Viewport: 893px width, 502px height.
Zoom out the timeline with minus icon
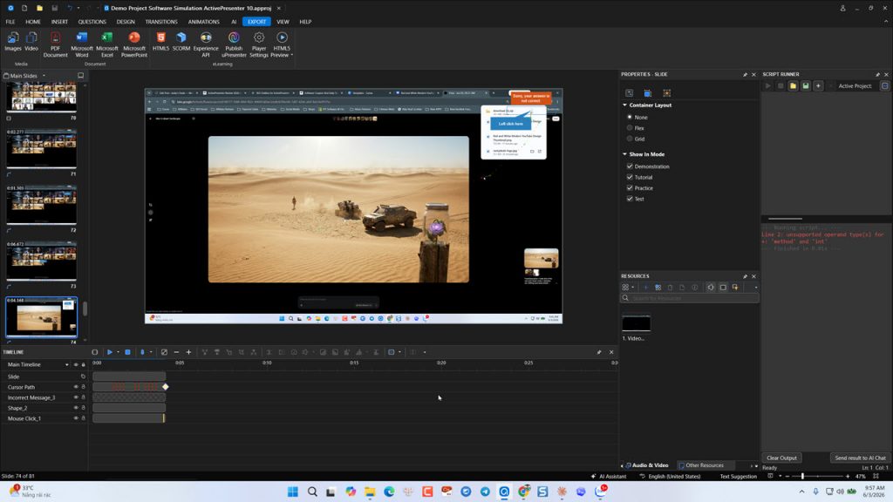click(x=176, y=352)
